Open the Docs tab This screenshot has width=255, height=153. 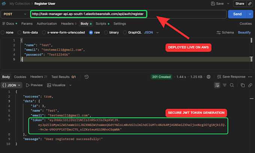(10, 24)
